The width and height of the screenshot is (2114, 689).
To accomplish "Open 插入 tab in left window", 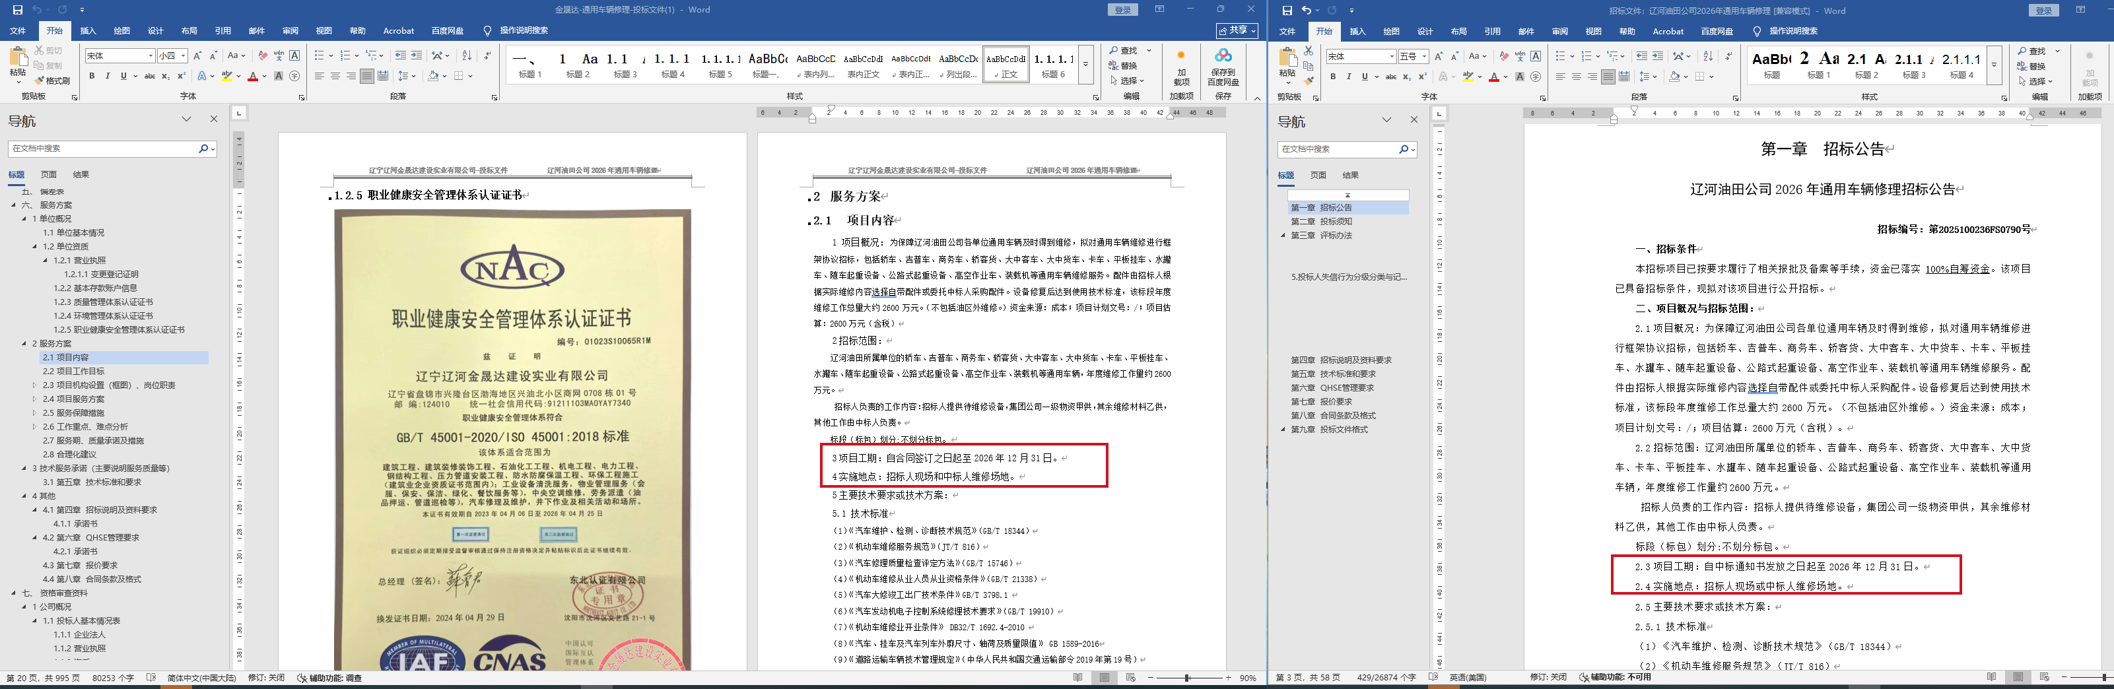I will (88, 31).
